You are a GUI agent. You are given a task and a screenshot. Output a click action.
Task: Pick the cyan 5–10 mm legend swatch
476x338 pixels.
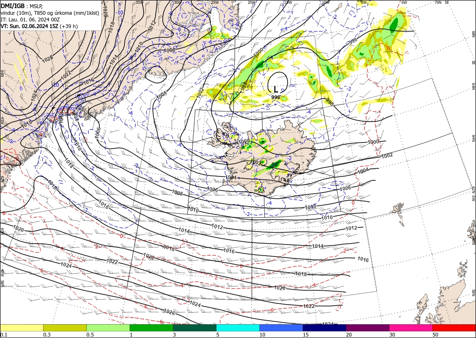[x=238, y=328]
